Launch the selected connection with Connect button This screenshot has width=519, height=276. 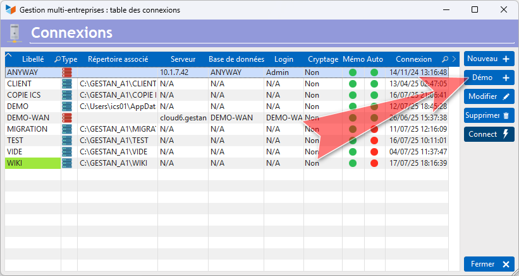[x=489, y=134]
